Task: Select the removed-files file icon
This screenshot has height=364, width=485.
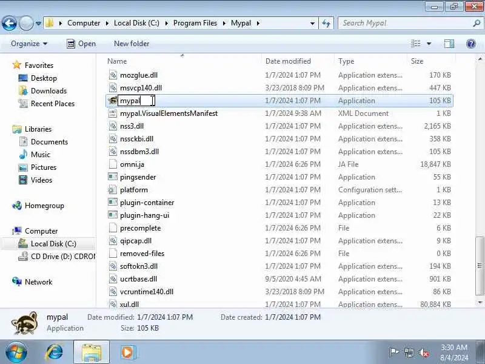Action: click(113, 253)
